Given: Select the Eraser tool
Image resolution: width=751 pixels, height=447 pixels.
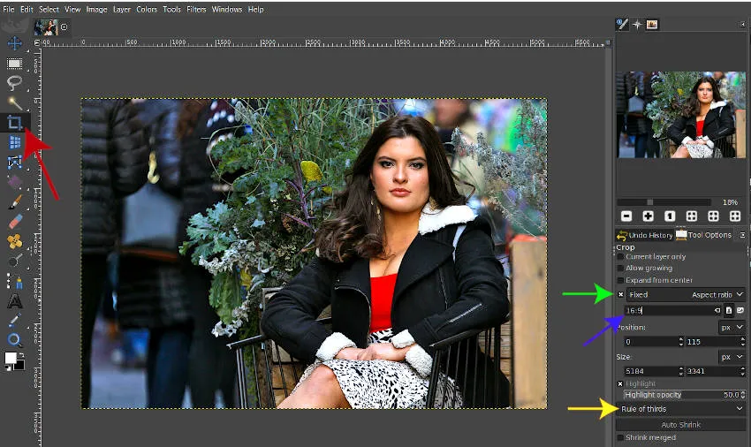Looking at the screenshot, I should tap(15, 221).
